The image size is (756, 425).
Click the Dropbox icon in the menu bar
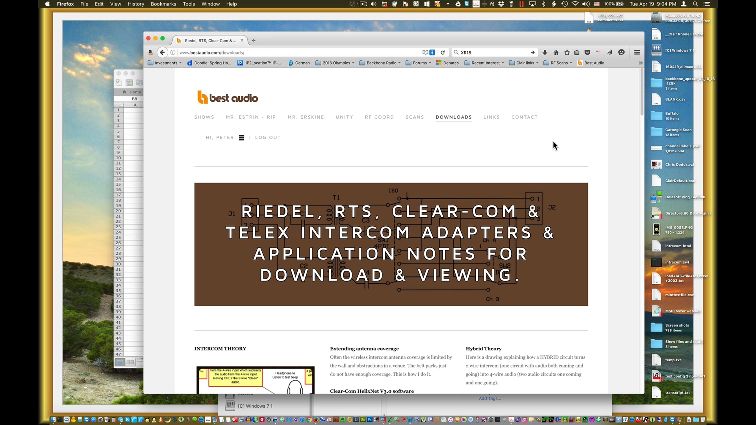click(x=501, y=4)
